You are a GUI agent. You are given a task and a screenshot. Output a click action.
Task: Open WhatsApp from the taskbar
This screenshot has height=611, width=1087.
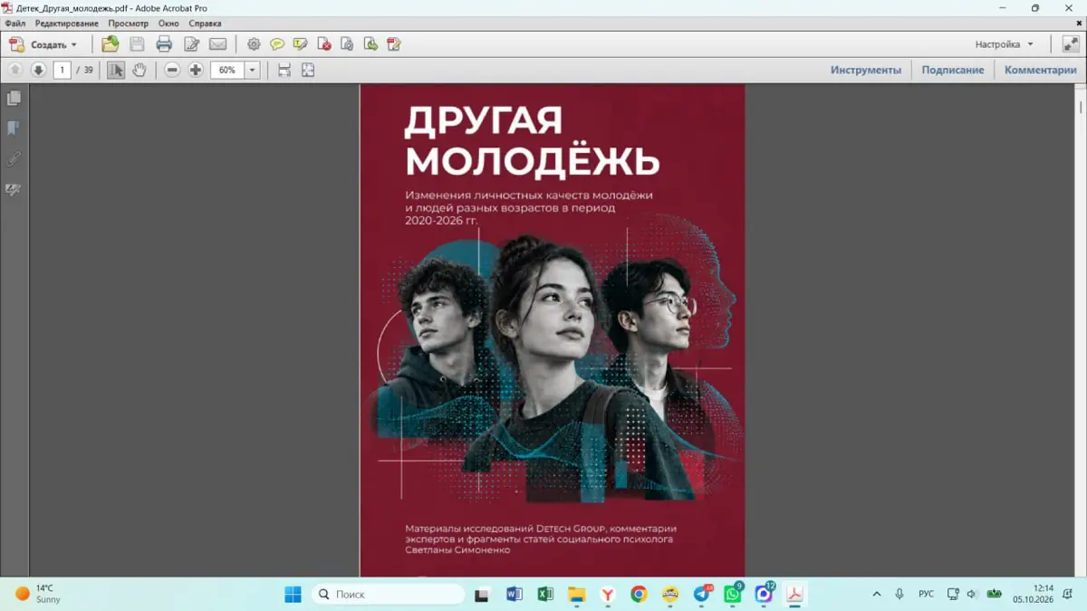coord(733,594)
